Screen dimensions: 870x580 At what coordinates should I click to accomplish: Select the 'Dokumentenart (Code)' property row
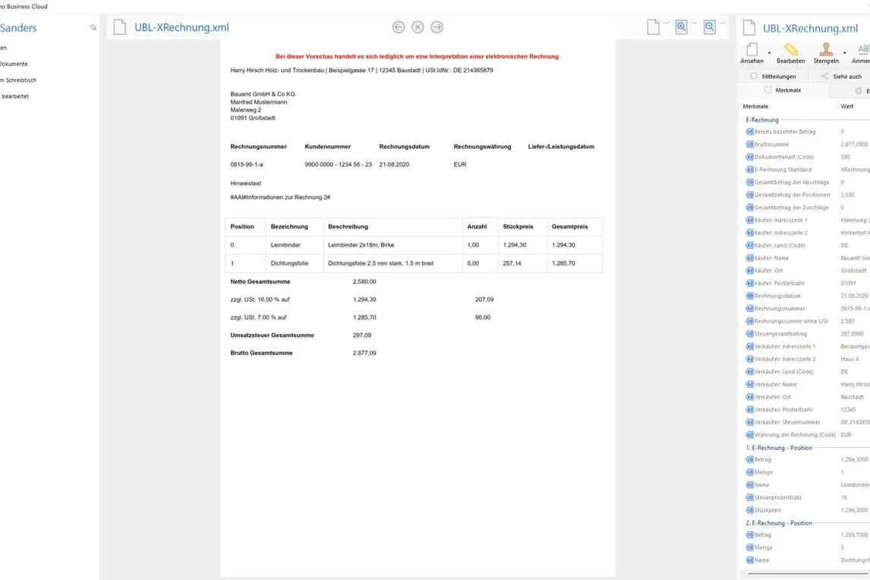807,157
